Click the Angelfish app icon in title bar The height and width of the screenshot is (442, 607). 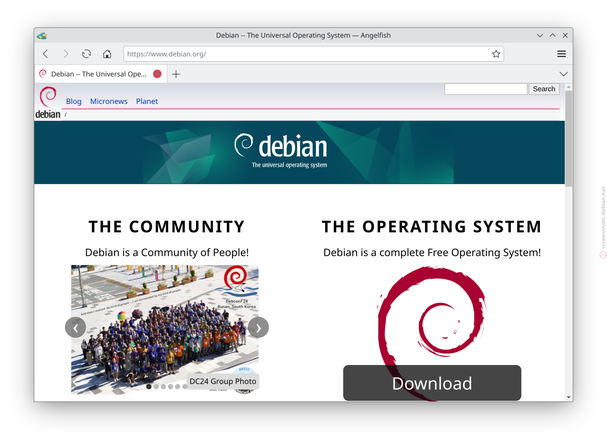pos(42,36)
